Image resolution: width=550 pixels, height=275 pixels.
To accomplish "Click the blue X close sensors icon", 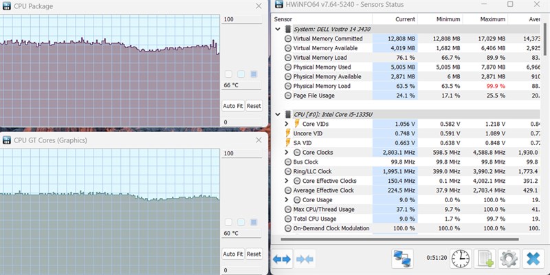I will (533, 259).
